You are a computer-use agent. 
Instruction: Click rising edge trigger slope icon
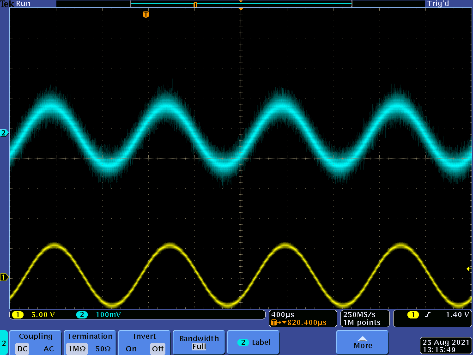pyautogui.click(x=427, y=315)
